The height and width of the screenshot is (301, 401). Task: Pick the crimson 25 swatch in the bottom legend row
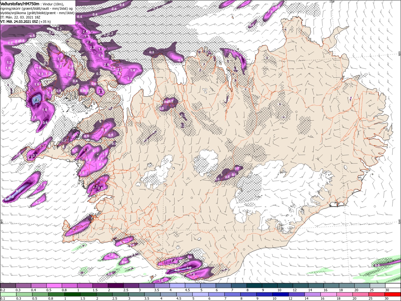(377, 294)
